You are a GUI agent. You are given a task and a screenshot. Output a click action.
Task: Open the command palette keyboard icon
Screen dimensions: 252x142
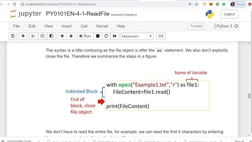pos(161,36)
